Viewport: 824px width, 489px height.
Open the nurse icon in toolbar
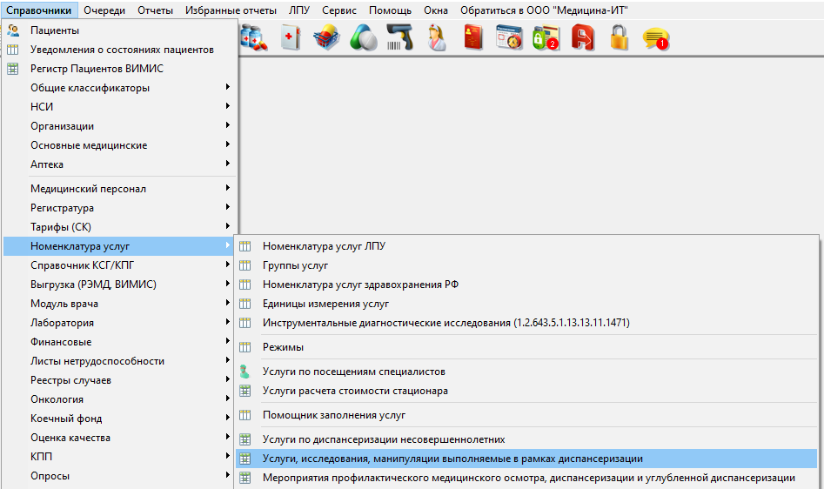click(x=436, y=38)
